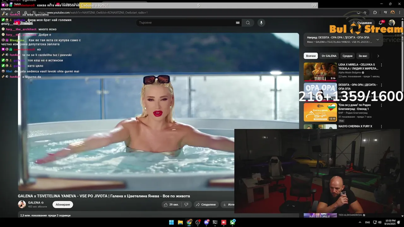
Task: Select the Сродни filter chip
Action: (348, 56)
